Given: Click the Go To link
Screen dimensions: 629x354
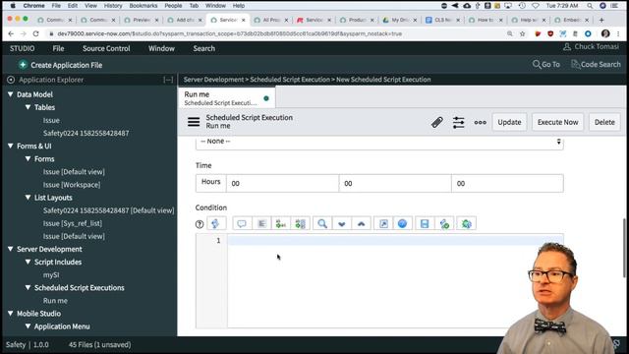Looking at the screenshot, I should (x=550, y=64).
